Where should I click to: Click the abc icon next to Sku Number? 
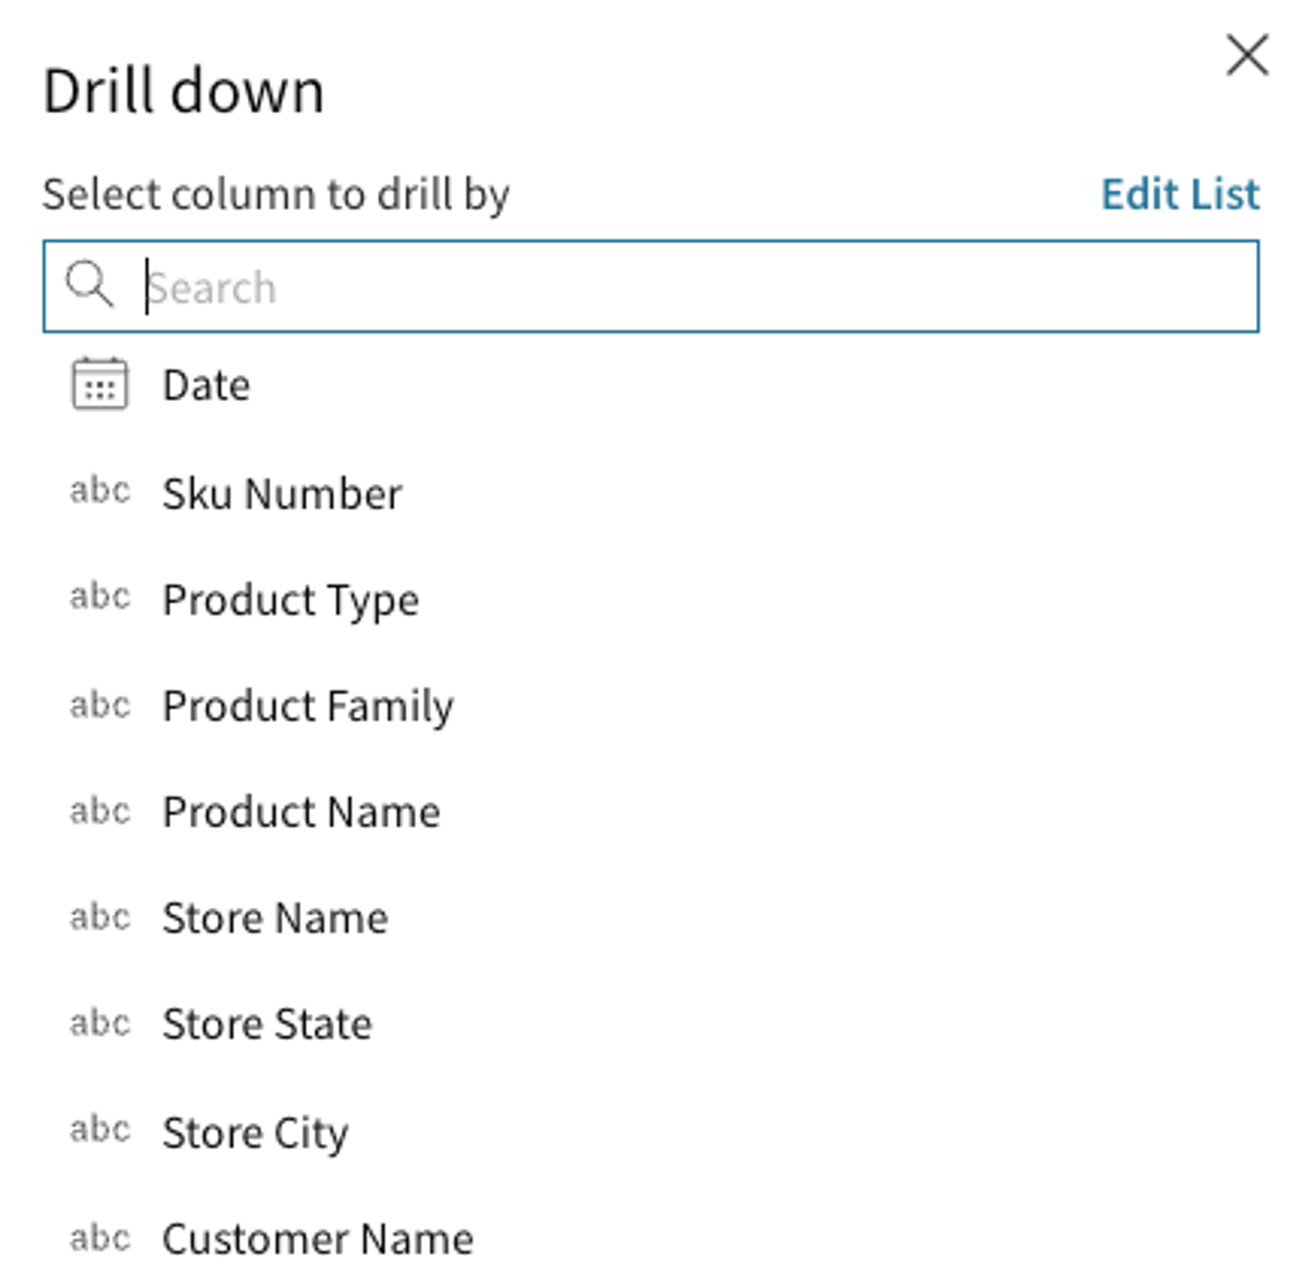coord(100,490)
